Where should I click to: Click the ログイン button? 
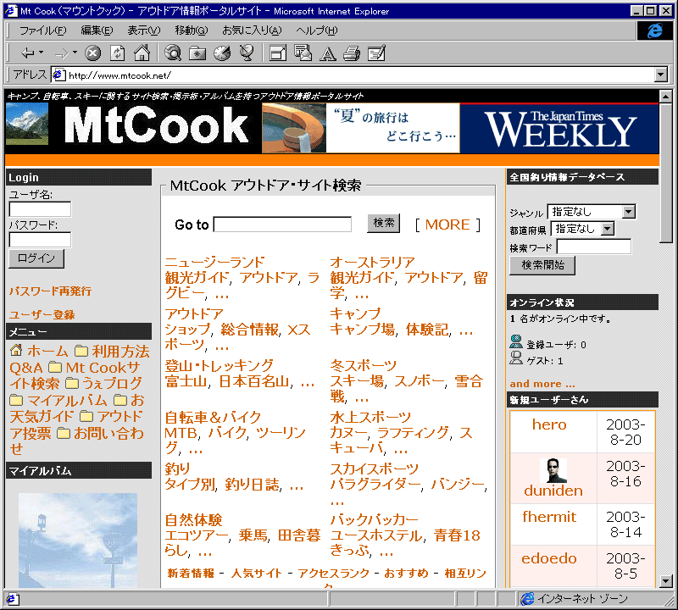36,258
